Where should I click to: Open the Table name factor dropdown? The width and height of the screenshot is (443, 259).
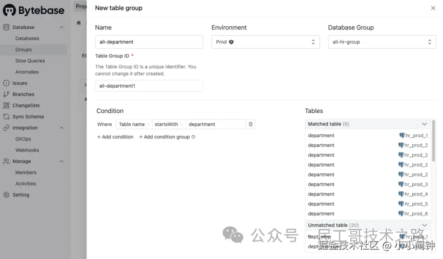(134, 124)
